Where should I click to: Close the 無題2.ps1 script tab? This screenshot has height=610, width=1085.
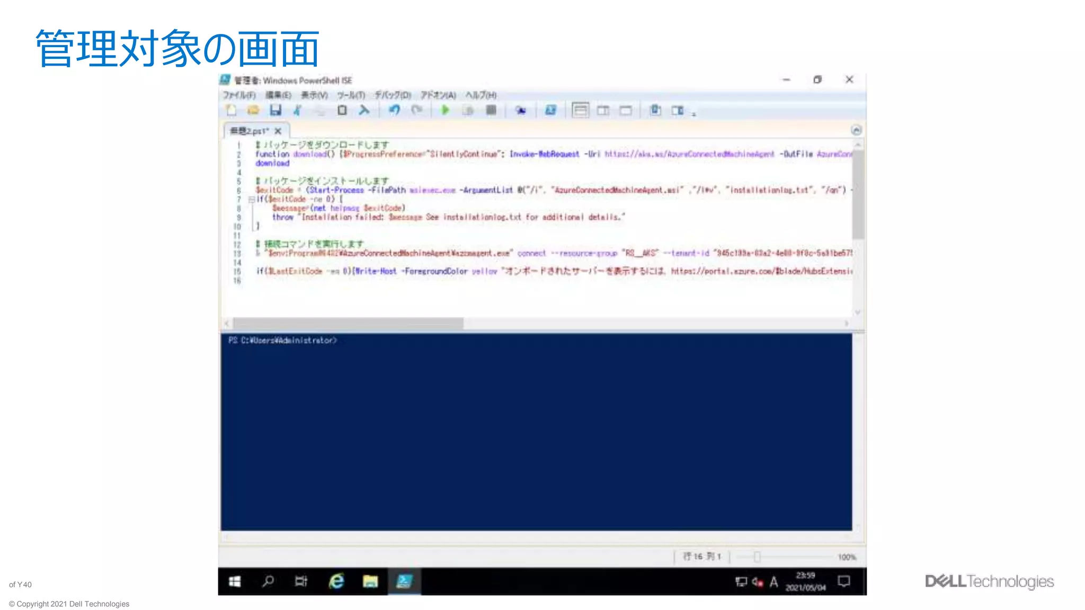(x=278, y=131)
